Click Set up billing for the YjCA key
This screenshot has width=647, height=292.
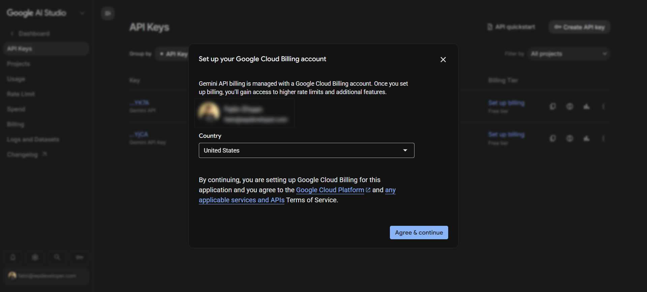pos(506,134)
